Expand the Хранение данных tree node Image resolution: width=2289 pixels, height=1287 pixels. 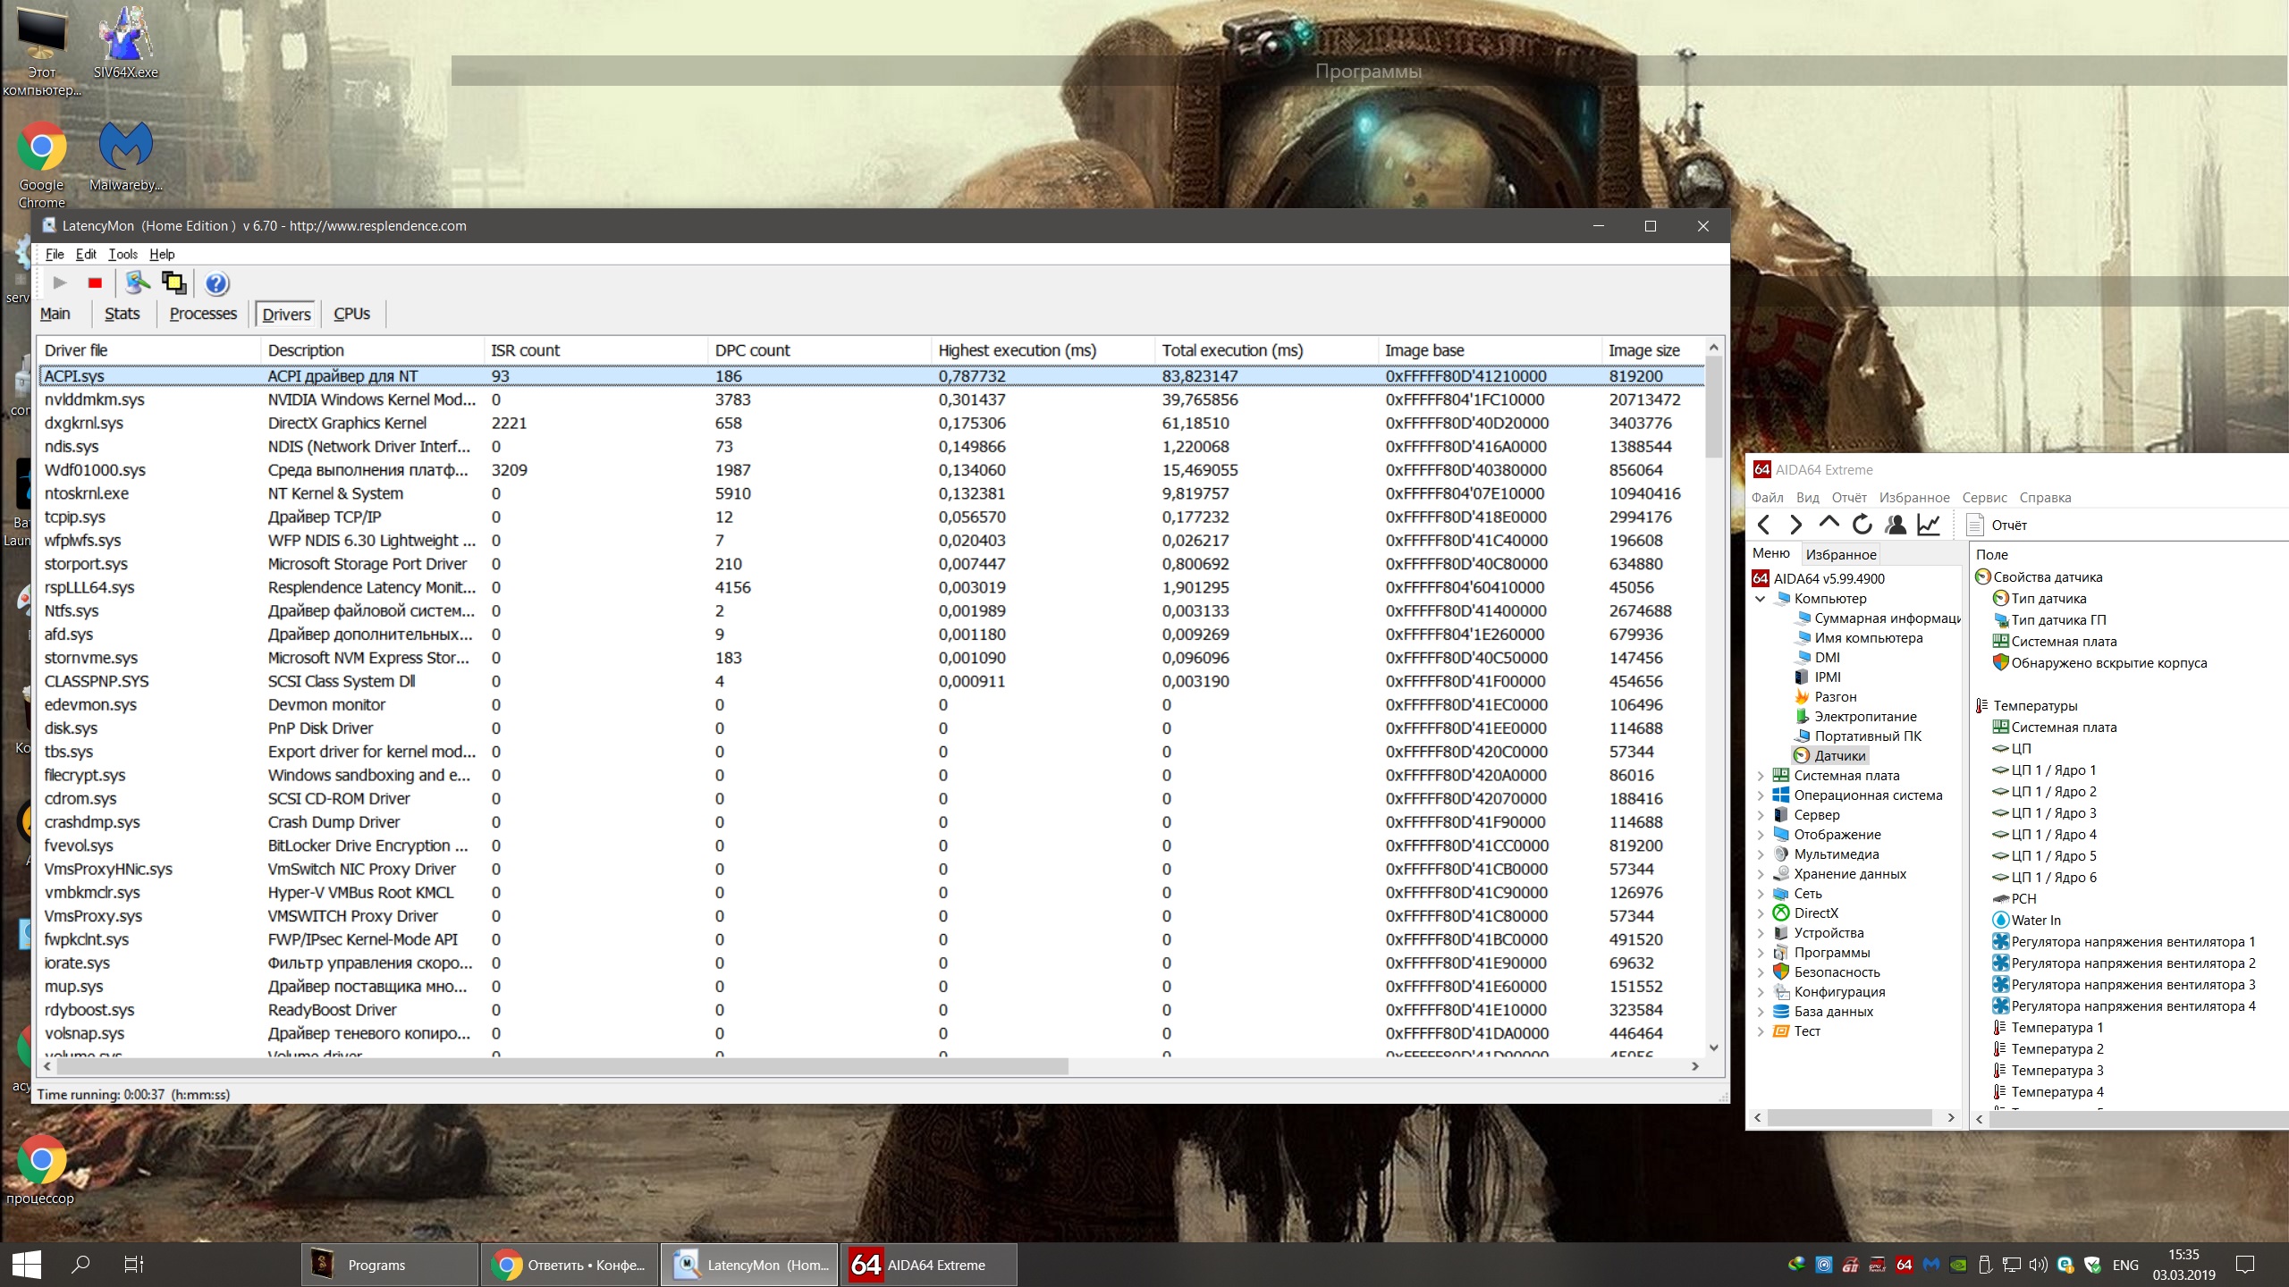[x=1761, y=874]
